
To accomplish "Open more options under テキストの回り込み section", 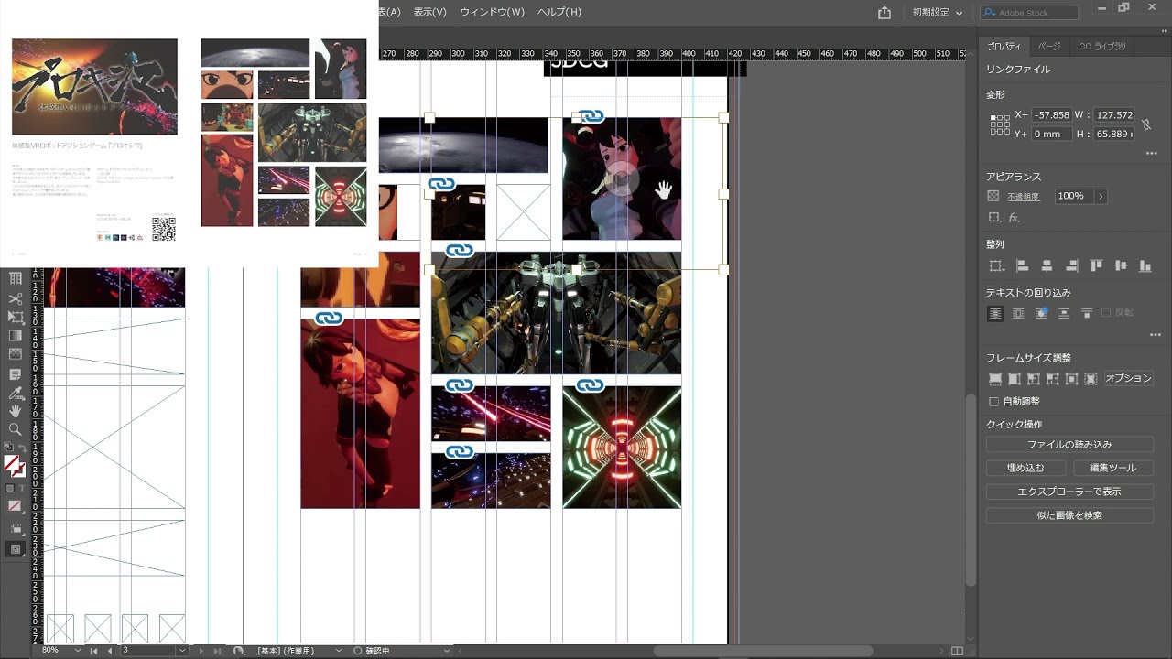I will point(1156,335).
